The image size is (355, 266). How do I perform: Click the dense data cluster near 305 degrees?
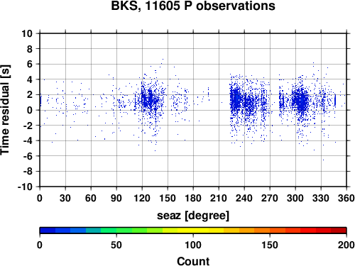300,101
